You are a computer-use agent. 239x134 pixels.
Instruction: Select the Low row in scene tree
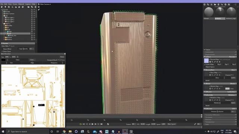coord(16,33)
